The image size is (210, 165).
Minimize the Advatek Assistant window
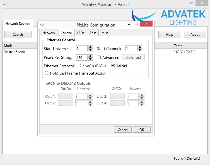tap(184, 4)
